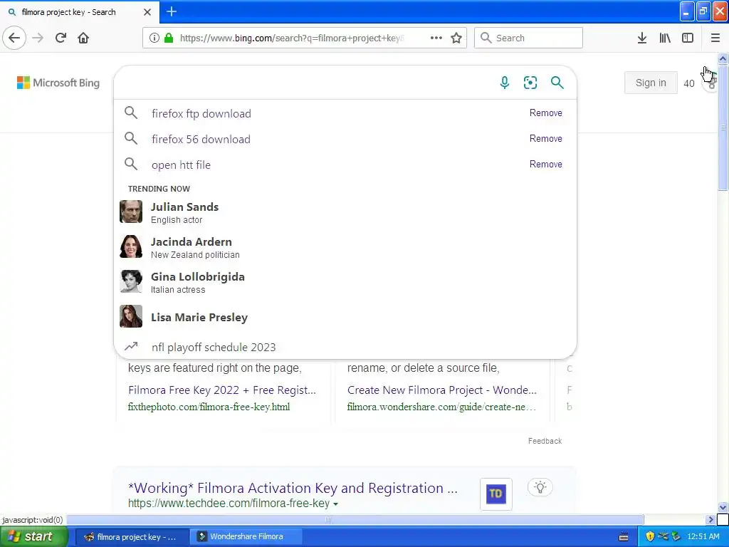Click the Feedback link under the result cards
Image resolution: width=729 pixels, height=547 pixels.
tap(545, 441)
